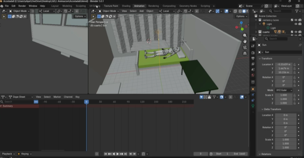Open the Dope Sheet editor mode dropdown
The height and width of the screenshot is (158, 304).
coord(21,97)
